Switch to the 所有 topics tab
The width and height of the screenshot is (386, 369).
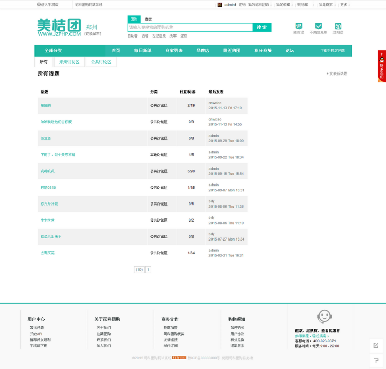(x=44, y=62)
